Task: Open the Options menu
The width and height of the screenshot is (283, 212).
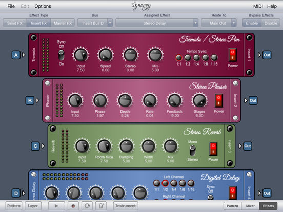Action: (x=43, y=6)
